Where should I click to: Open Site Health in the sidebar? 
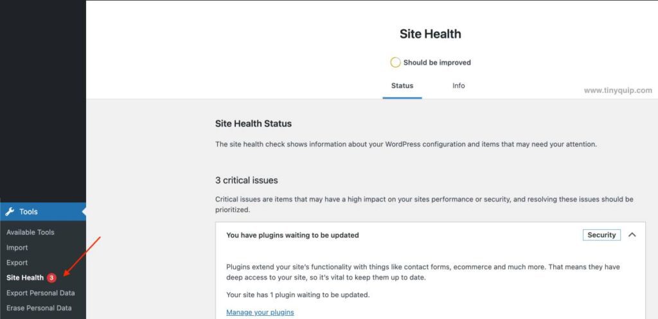25,278
